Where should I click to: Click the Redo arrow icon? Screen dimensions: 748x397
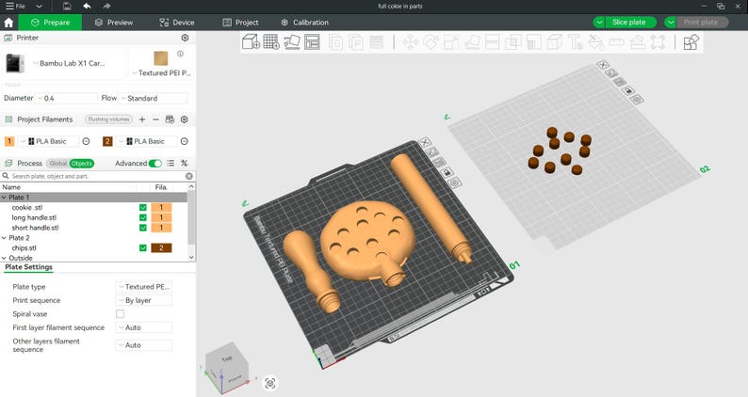coord(106,7)
